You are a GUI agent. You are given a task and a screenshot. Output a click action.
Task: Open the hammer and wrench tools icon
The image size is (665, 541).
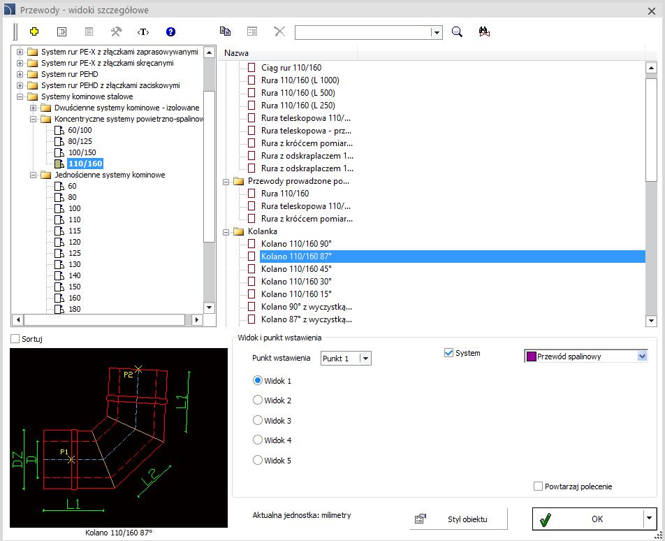click(116, 31)
